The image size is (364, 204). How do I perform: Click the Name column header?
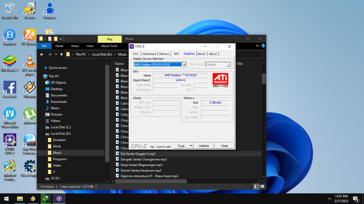coord(119,64)
